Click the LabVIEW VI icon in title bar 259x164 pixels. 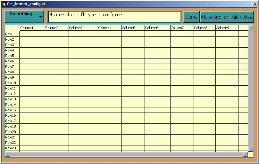4,4
